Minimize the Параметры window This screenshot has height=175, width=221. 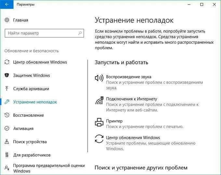(x=189, y=5)
